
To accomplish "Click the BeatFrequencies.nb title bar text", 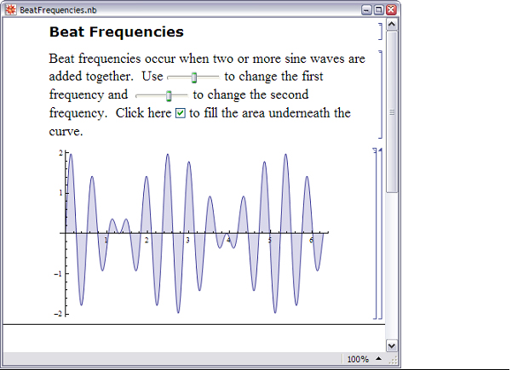I will coord(58,10).
